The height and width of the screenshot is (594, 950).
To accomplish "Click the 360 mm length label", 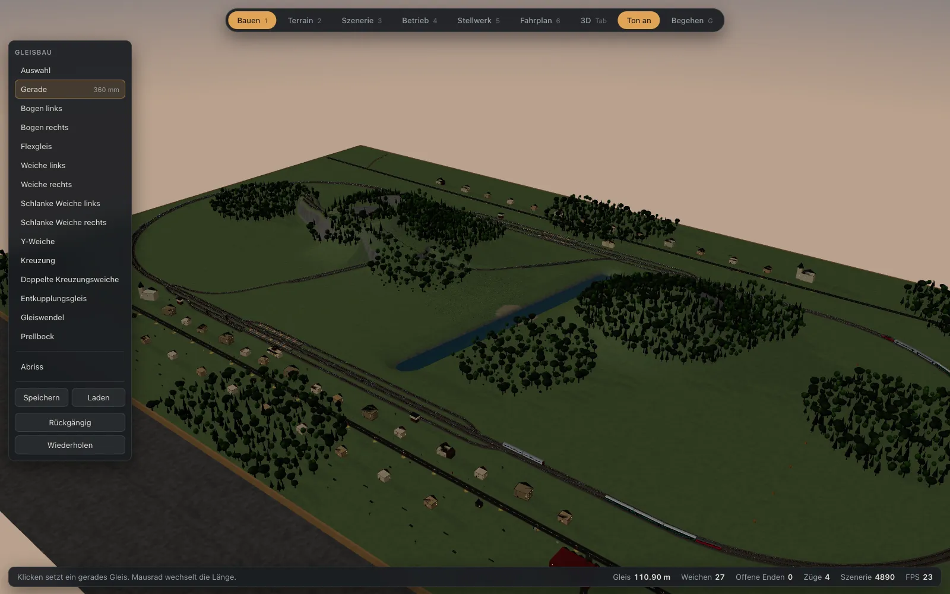I will [106, 90].
